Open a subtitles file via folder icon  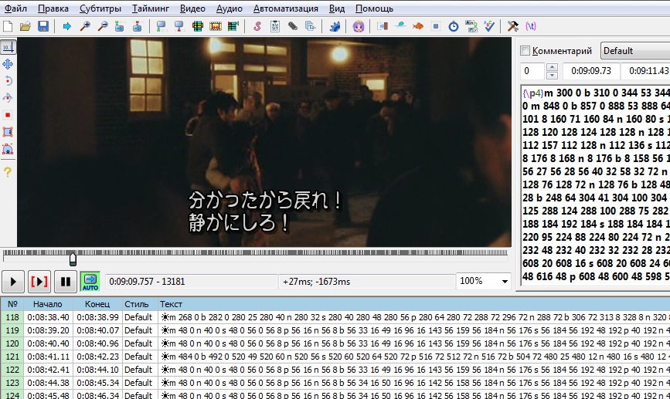(x=26, y=26)
